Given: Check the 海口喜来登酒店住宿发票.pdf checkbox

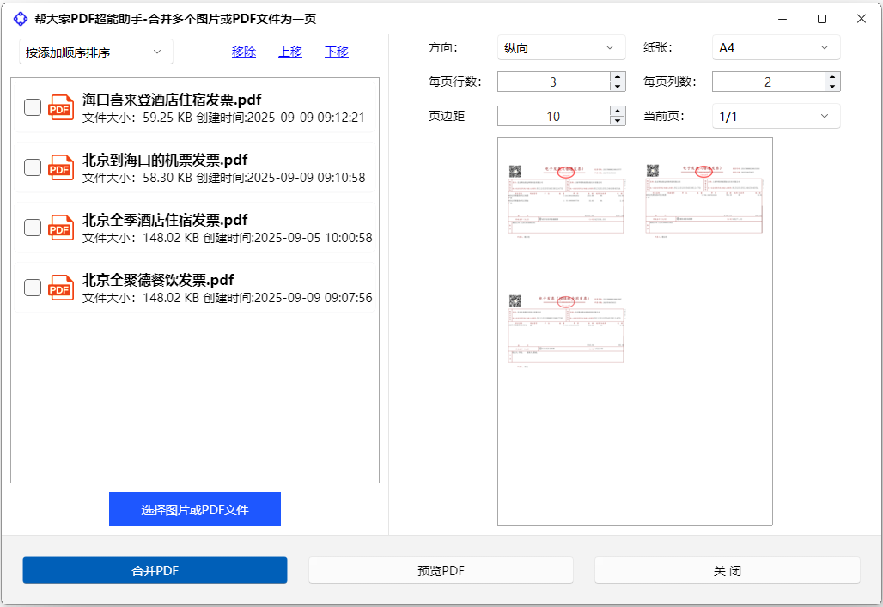Looking at the screenshot, I should (x=33, y=107).
